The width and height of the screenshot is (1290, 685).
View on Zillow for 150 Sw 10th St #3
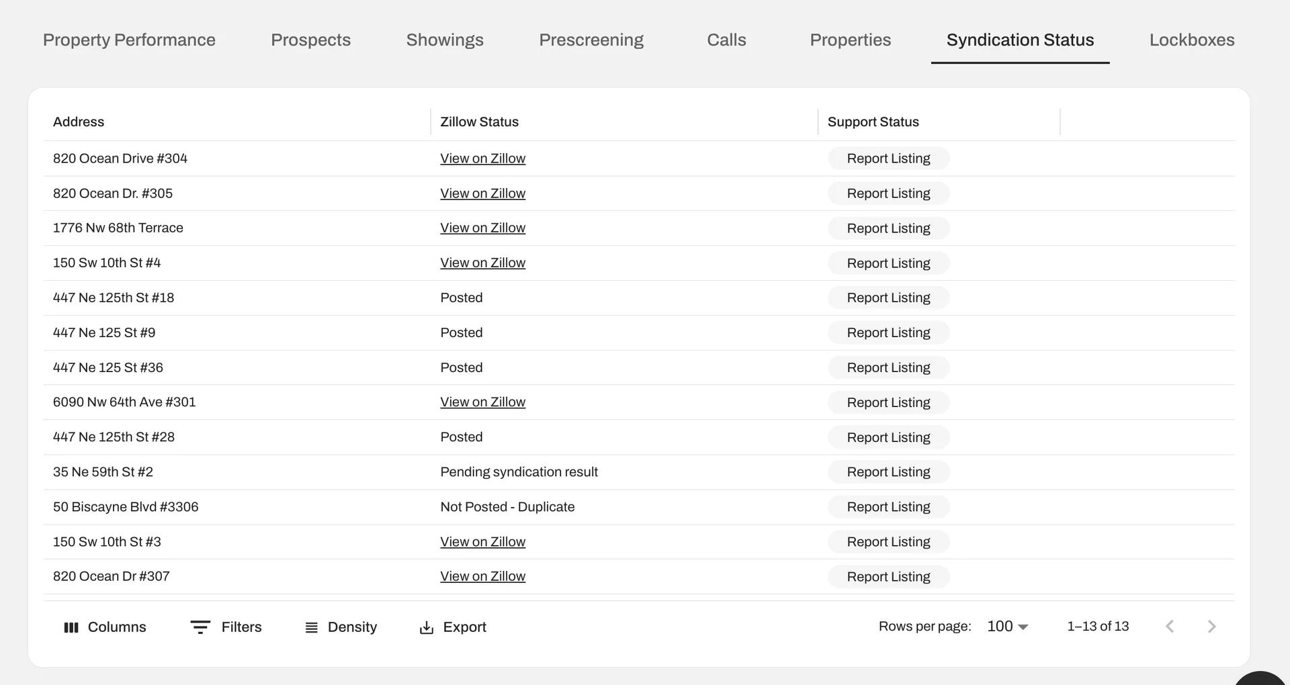[482, 541]
